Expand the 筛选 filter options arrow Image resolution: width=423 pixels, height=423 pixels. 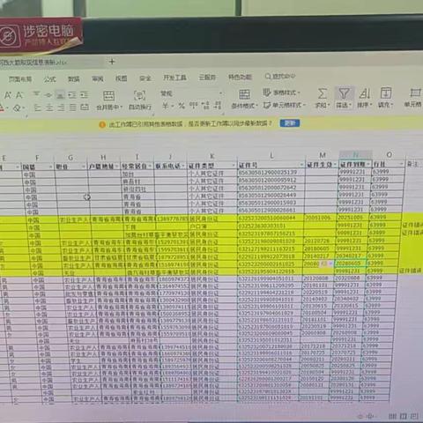coord(351,105)
